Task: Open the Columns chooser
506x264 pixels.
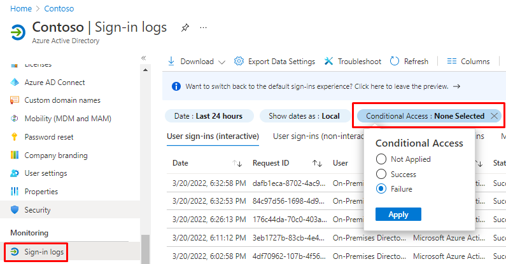Action: pyautogui.click(x=468, y=62)
